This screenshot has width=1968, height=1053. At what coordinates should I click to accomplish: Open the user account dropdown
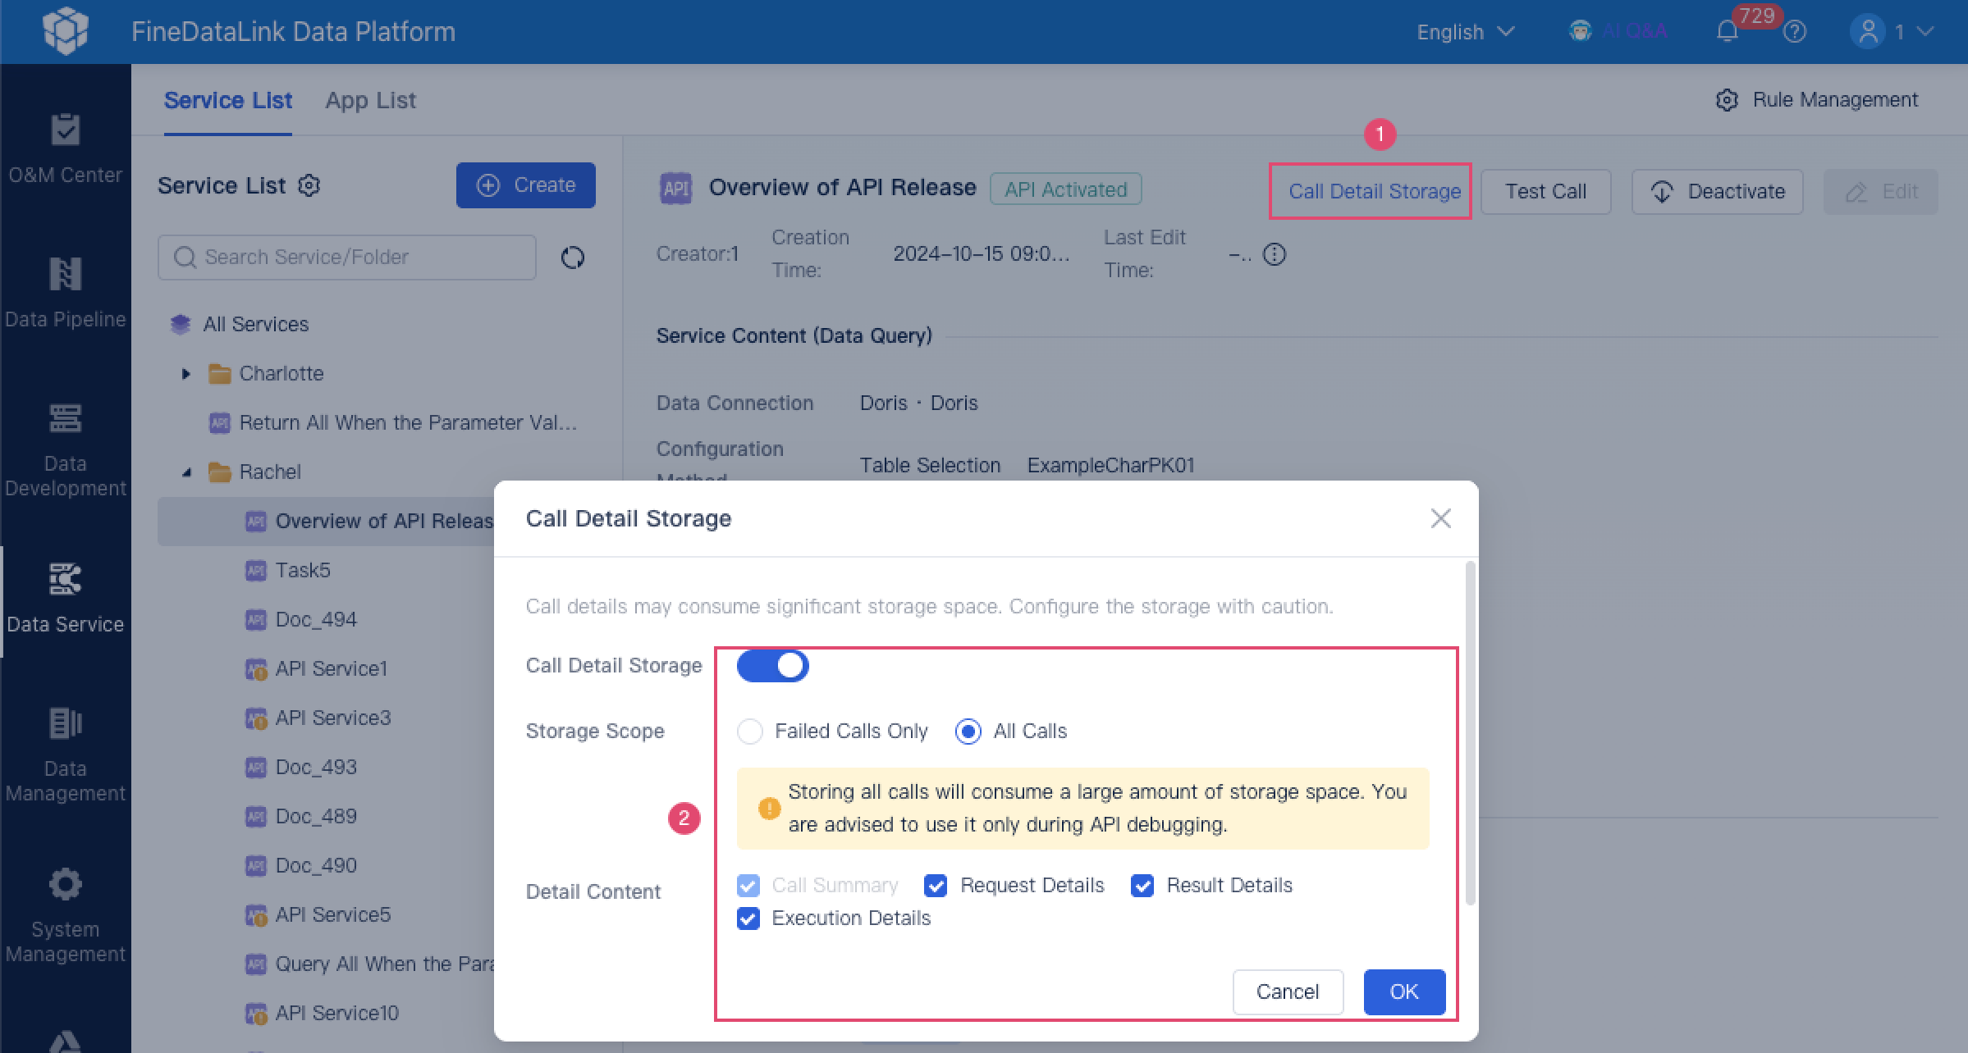[1892, 32]
